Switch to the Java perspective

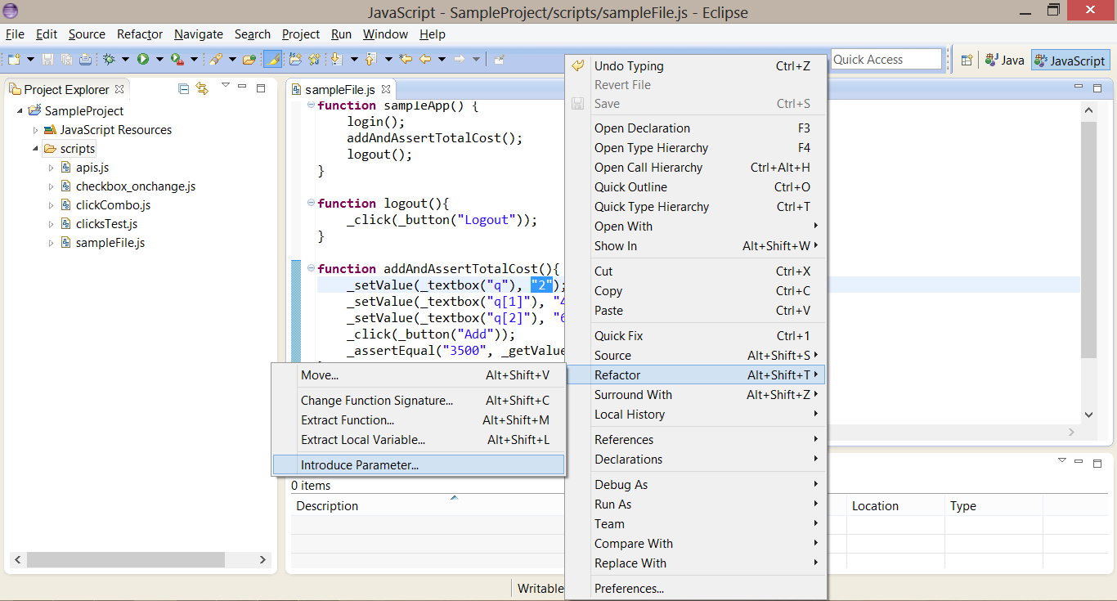tap(1004, 59)
